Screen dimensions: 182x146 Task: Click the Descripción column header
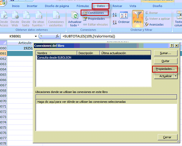pyautogui.click(x=88, y=53)
